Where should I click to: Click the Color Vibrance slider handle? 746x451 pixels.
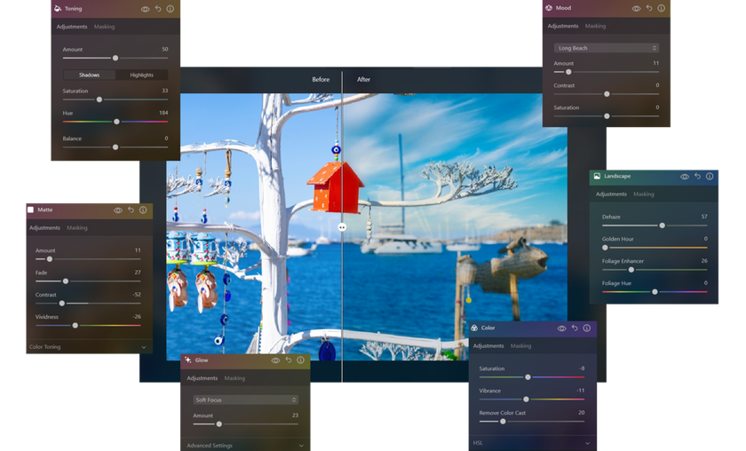pyautogui.click(x=526, y=400)
